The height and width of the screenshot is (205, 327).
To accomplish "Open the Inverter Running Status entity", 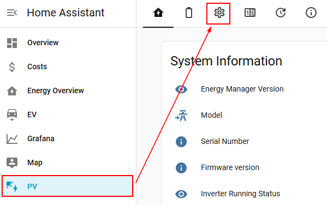I will [240, 194].
